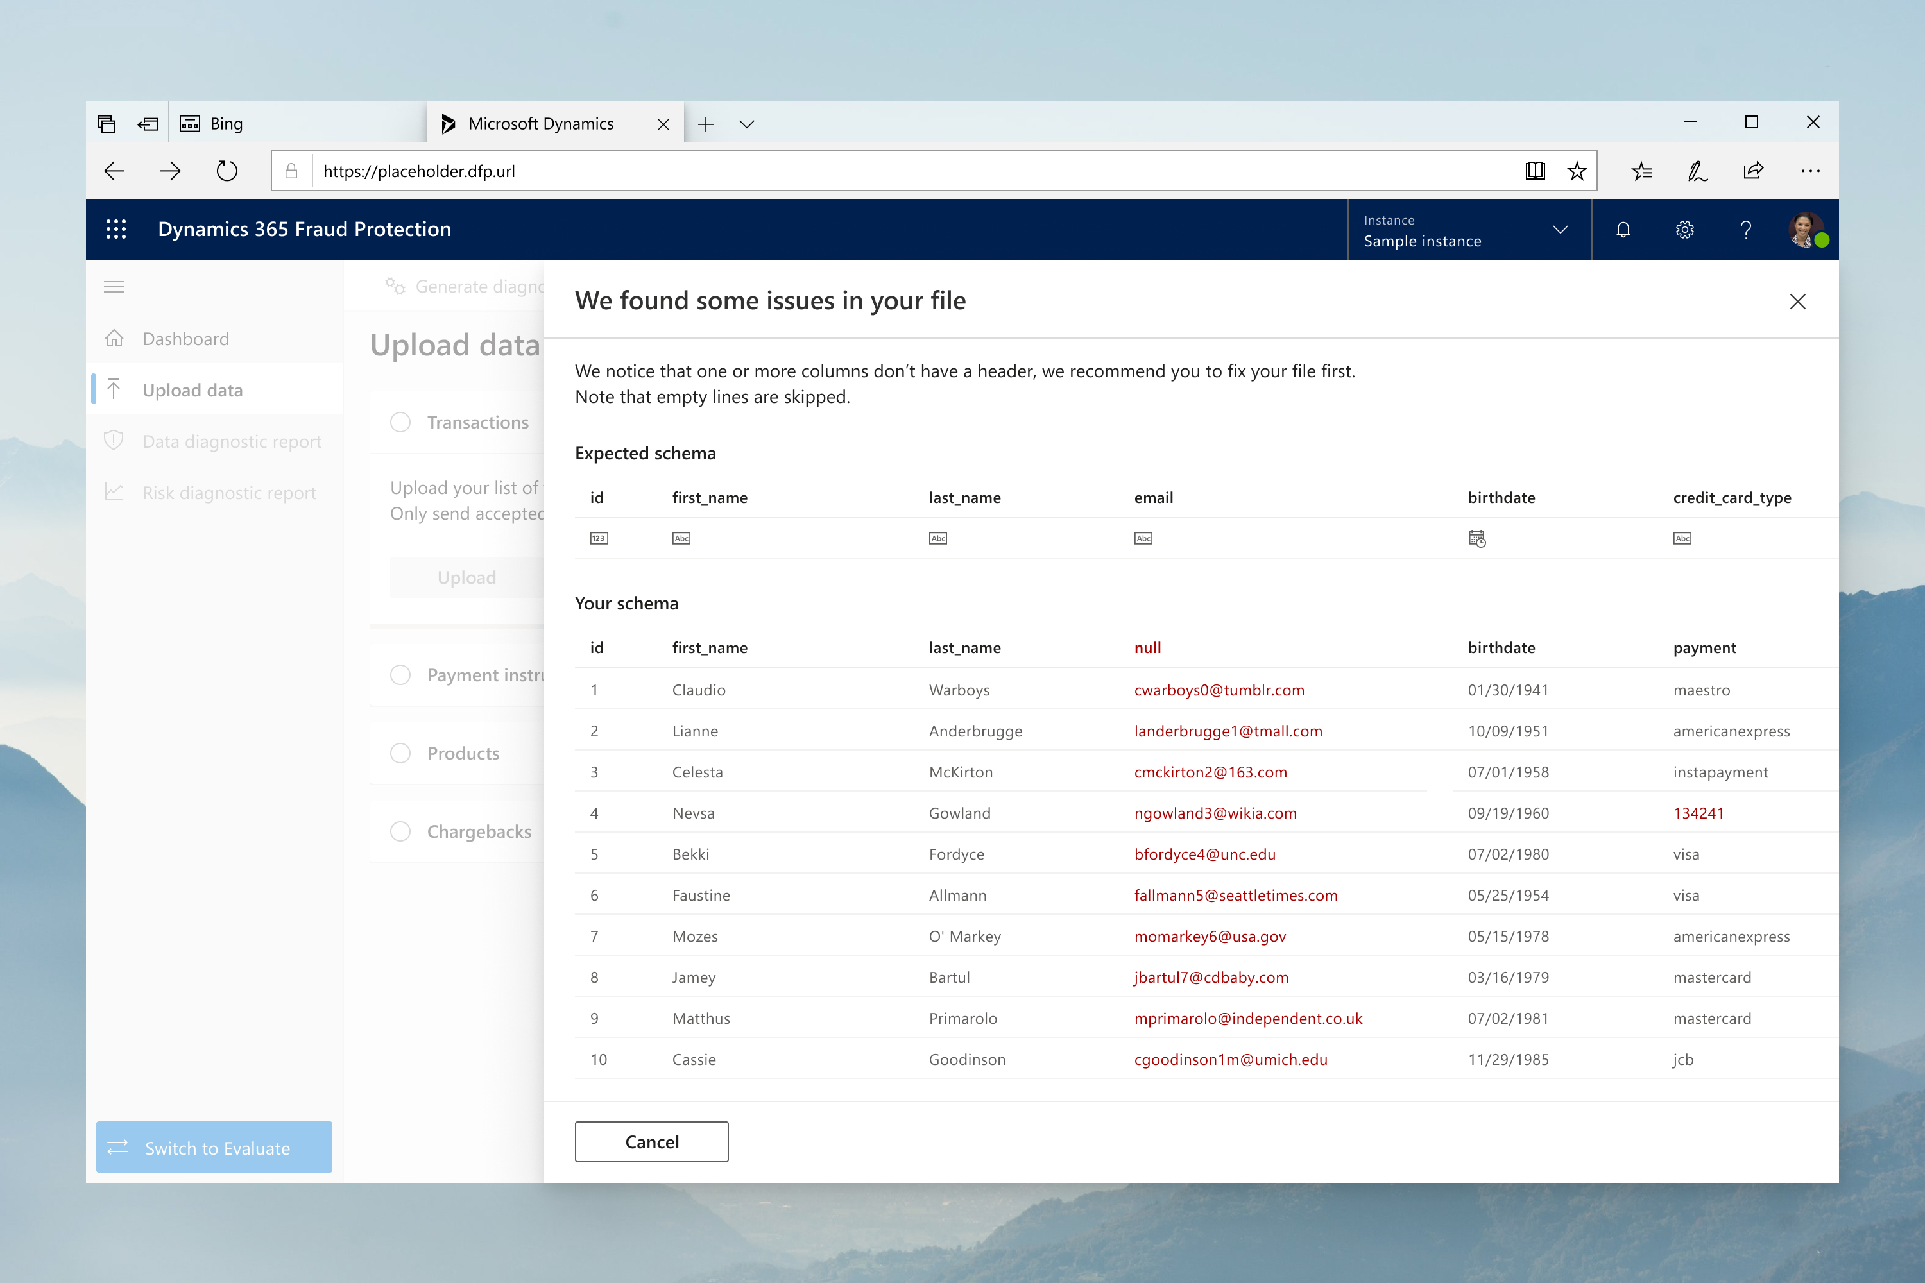
Task: Open the user profile avatar
Action: tap(1806, 230)
